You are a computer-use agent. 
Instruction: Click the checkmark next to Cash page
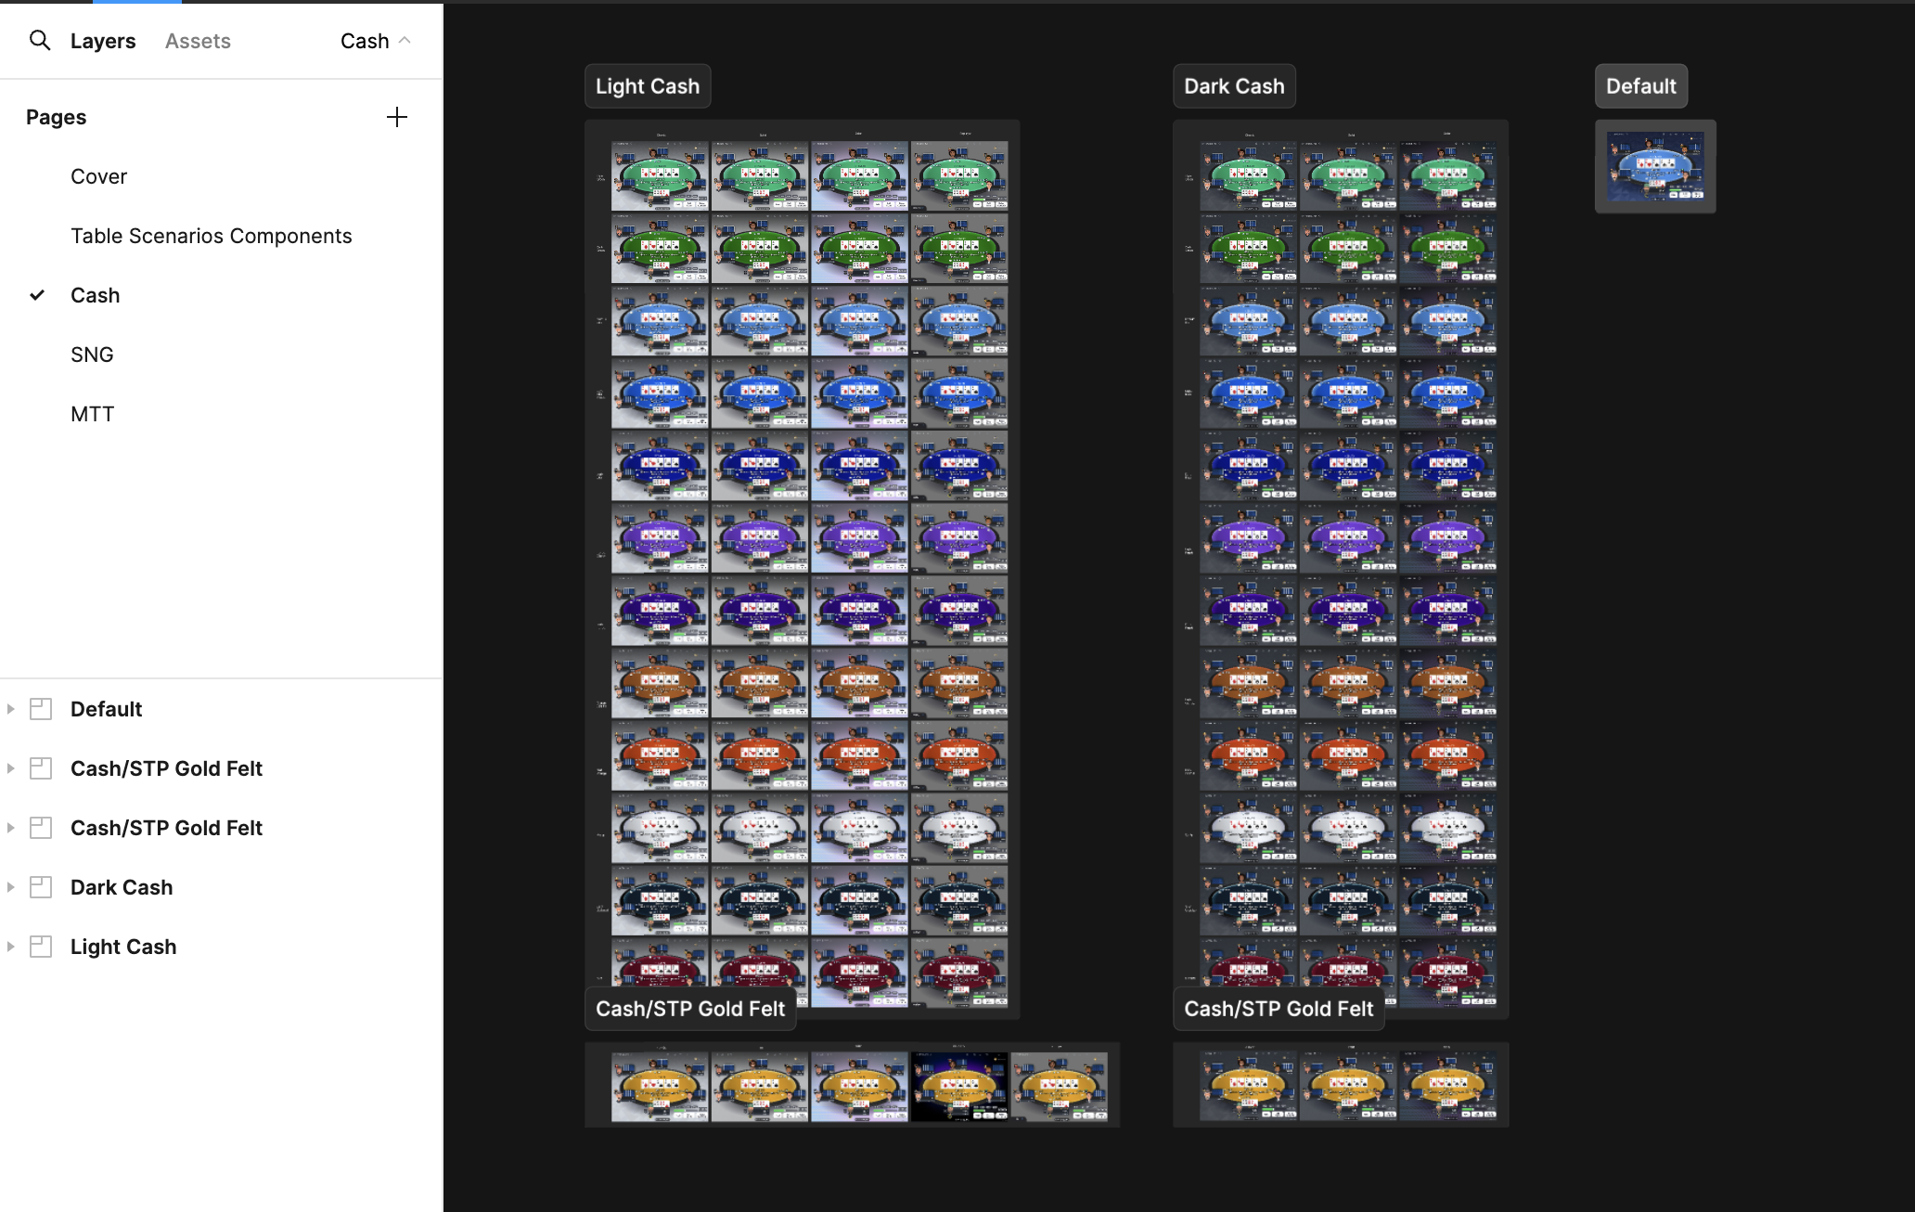tap(37, 295)
